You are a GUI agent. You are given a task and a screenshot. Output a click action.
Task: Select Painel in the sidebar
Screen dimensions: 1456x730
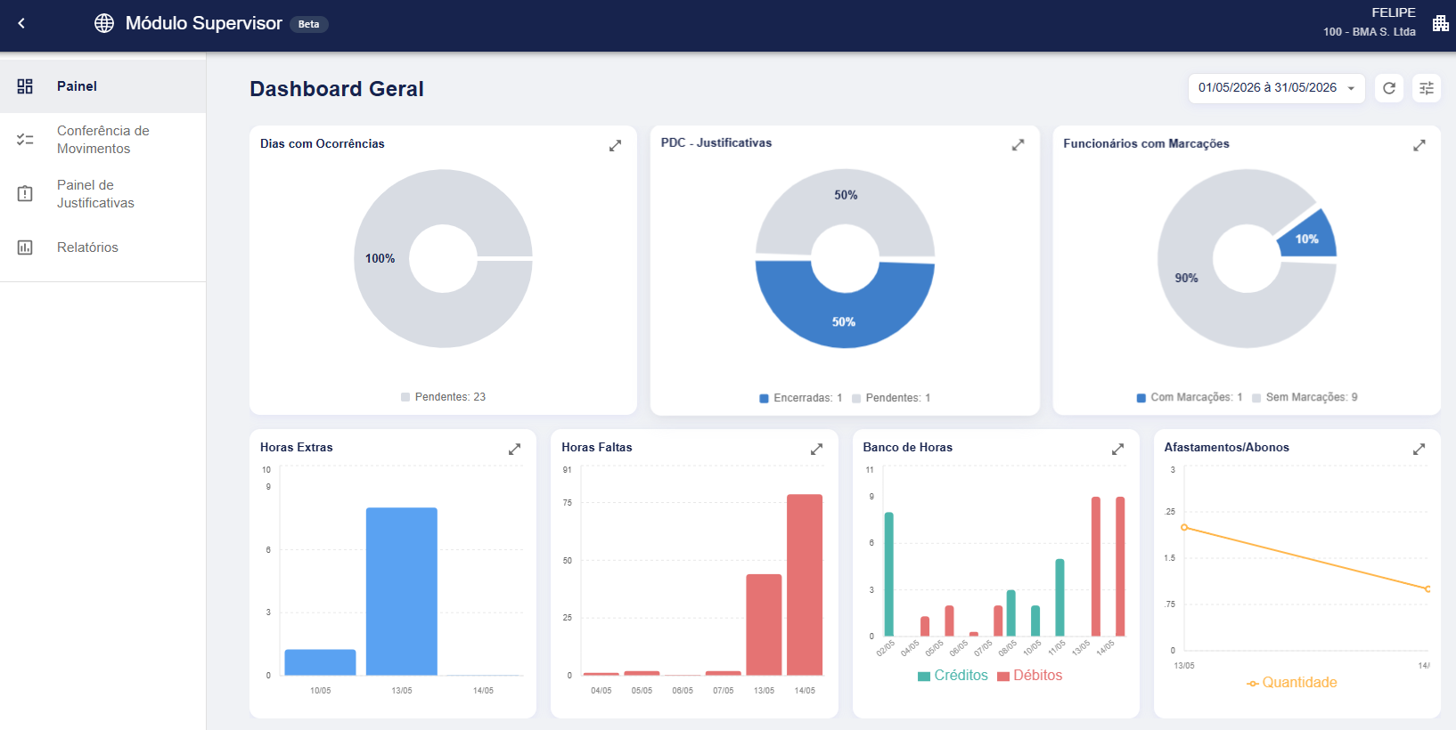pos(102,86)
